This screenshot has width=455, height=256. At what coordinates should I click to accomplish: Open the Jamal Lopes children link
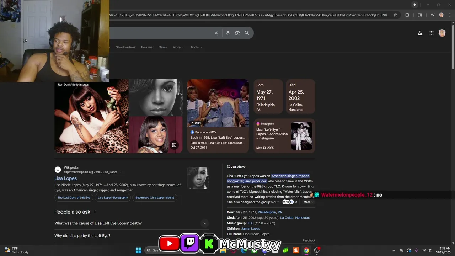pos(251,229)
